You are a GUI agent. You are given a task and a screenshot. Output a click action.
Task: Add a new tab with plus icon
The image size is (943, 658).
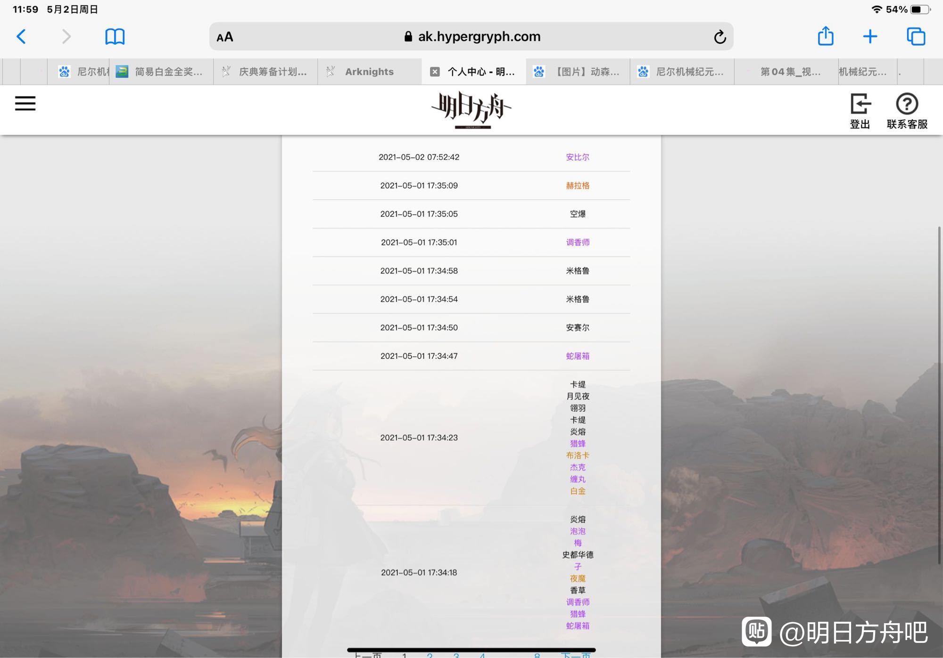coord(870,36)
